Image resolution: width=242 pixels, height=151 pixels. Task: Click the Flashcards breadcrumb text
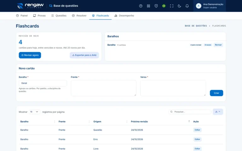point(219,26)
